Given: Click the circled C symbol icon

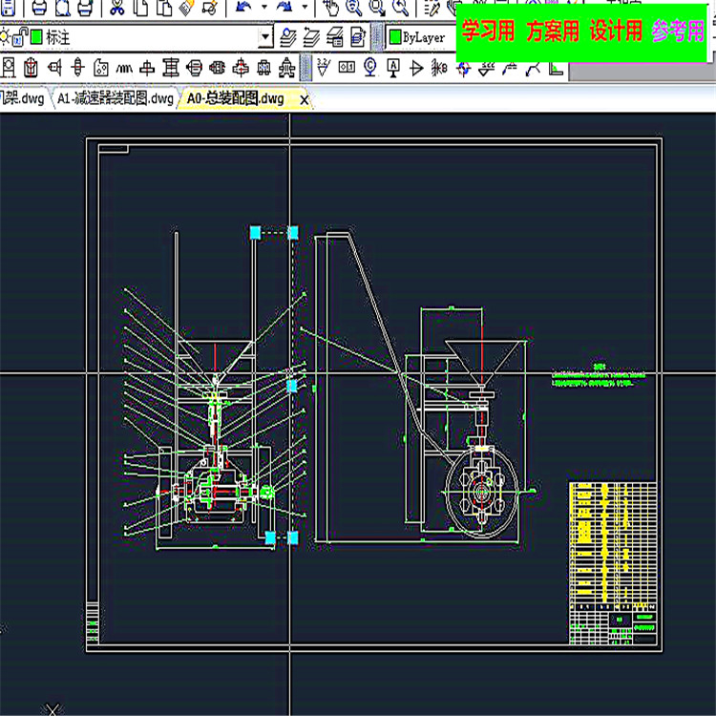Looking at the screenshot, I should (x=370, y=68).
